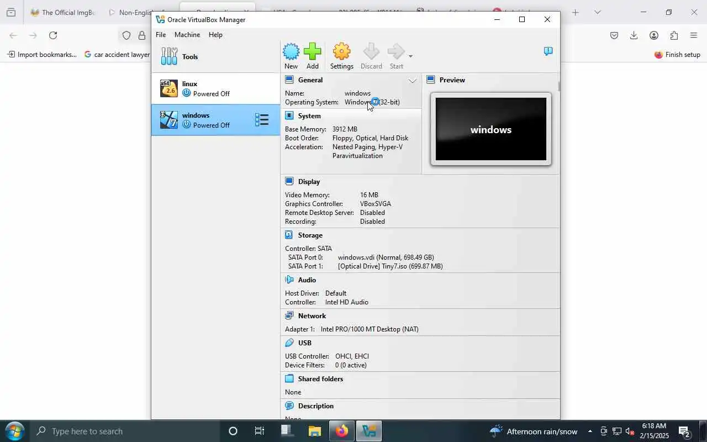Click the General section icon
The image size is (707, 442).
[x=289, y=80]
